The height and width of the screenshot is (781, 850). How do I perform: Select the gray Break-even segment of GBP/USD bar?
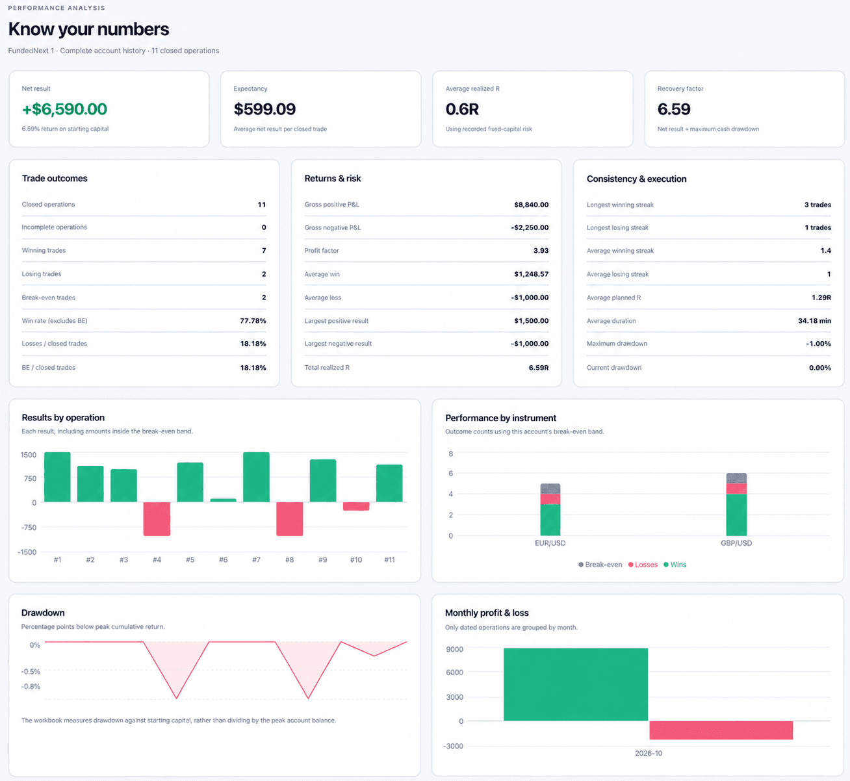click(736, 478)
